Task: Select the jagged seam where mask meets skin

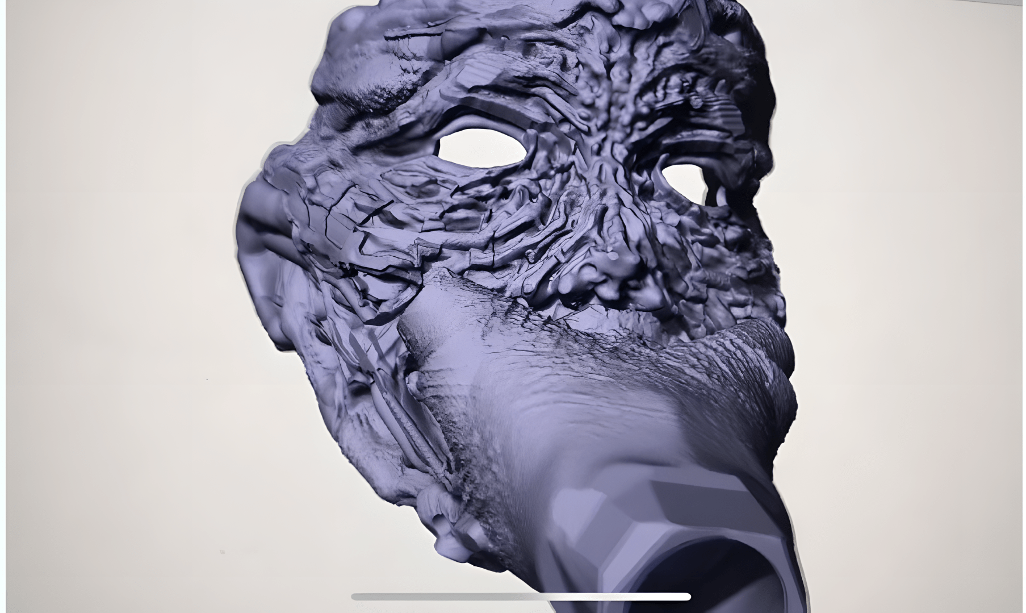Action: [511, 301]
